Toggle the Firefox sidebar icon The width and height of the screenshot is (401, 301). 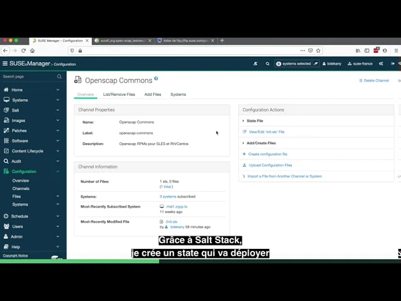[x=367, y=51]
